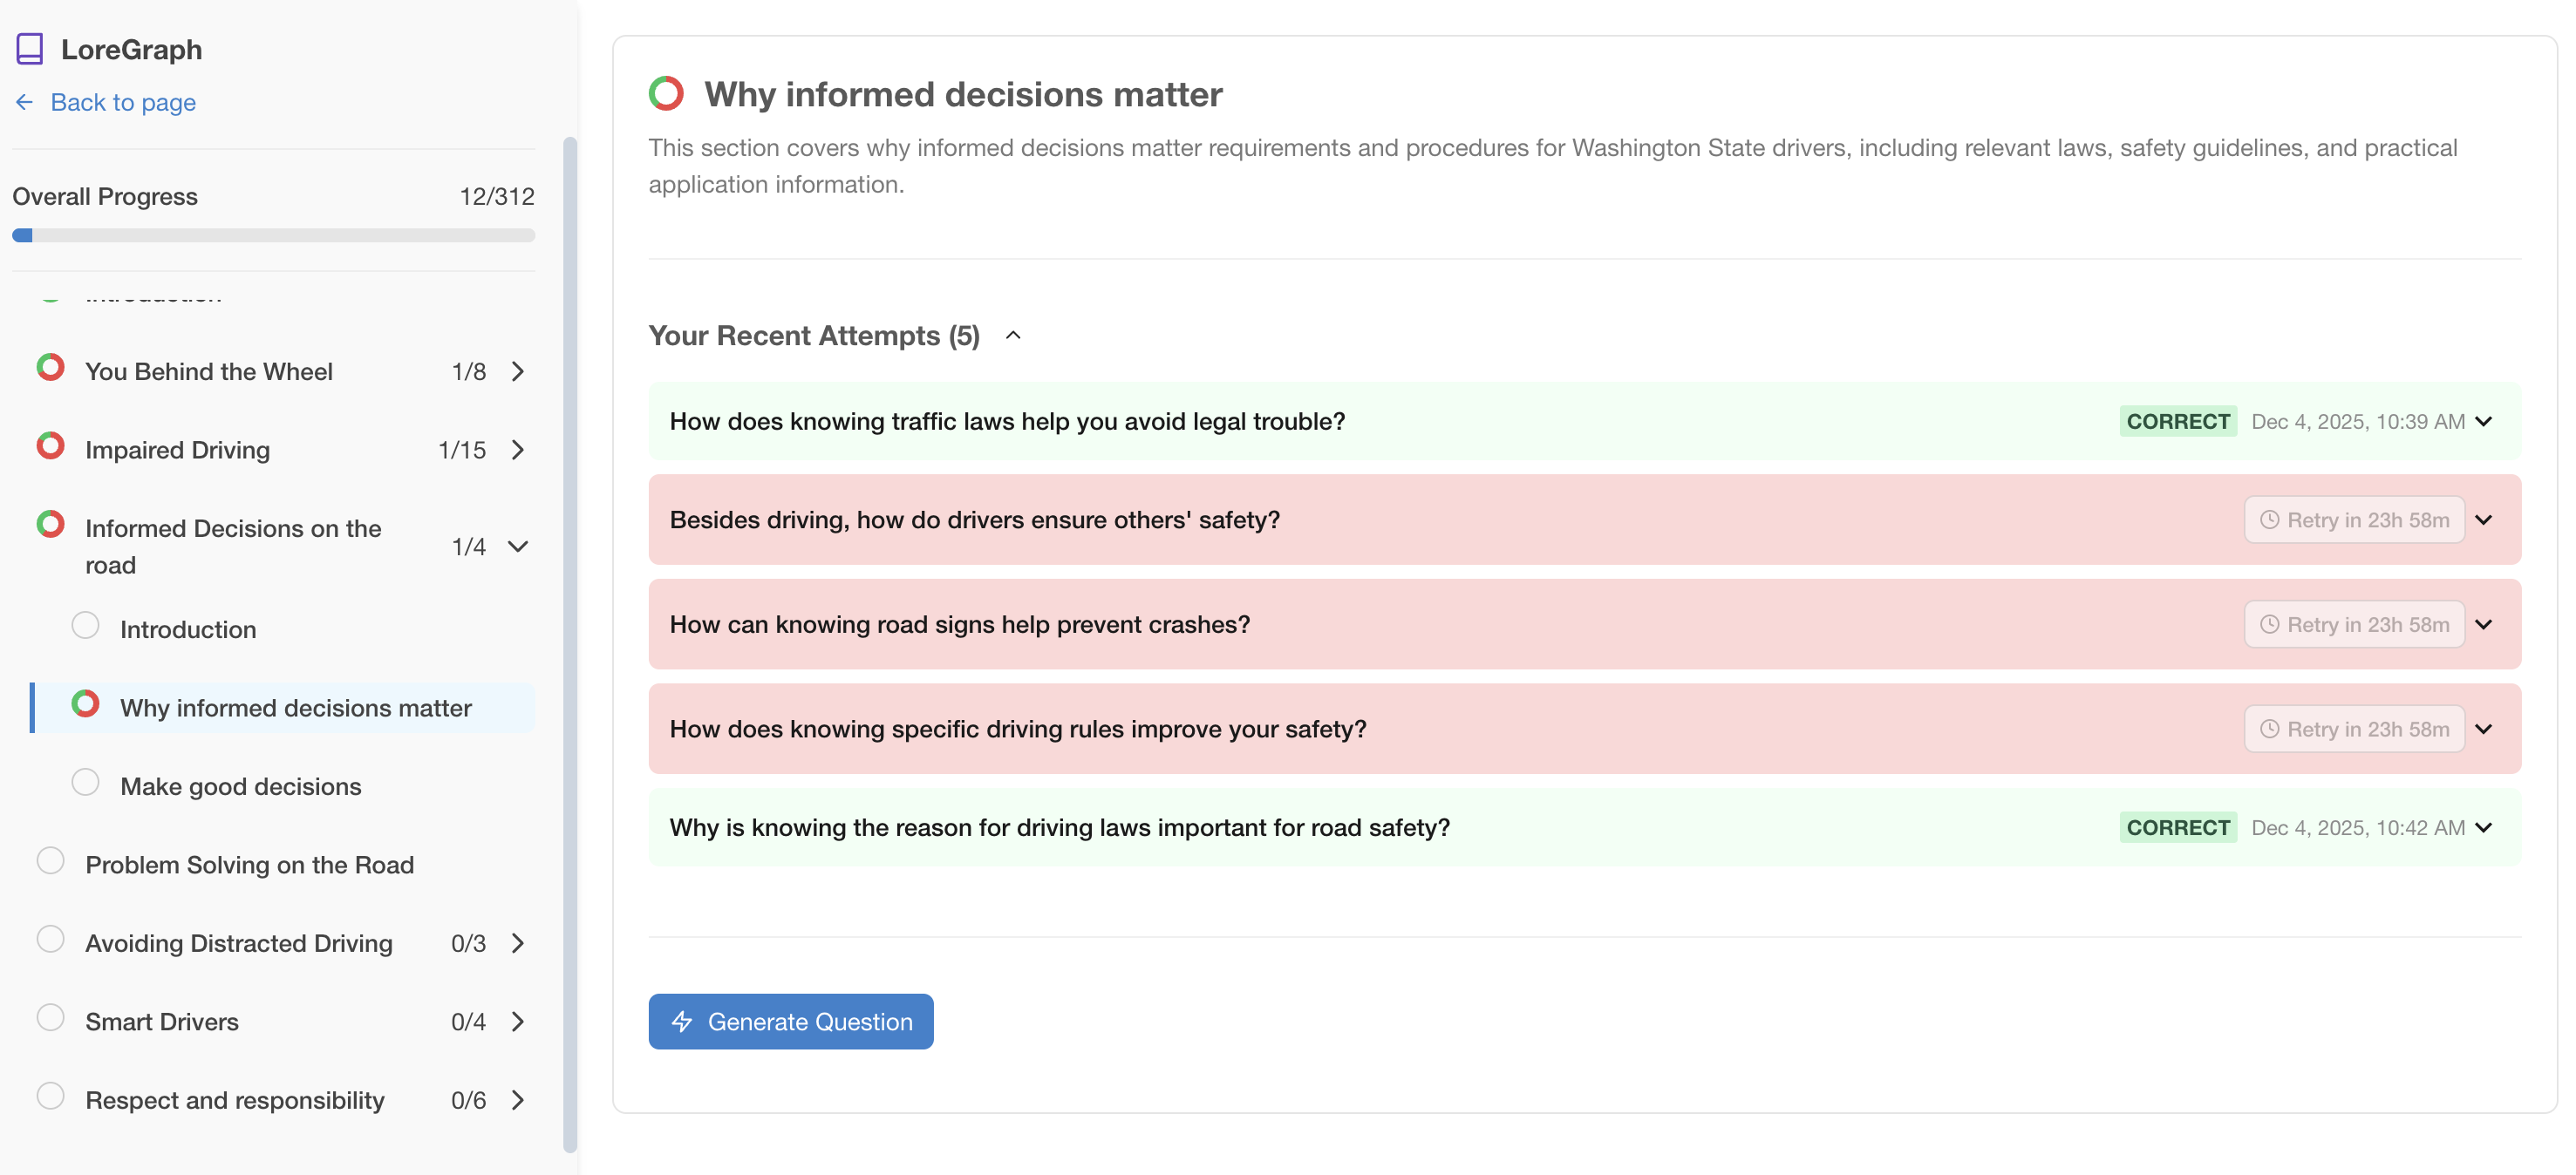Click the Overall Progress bar
The height and width of the screenshot is (1175, 2576).
(273, 236)
